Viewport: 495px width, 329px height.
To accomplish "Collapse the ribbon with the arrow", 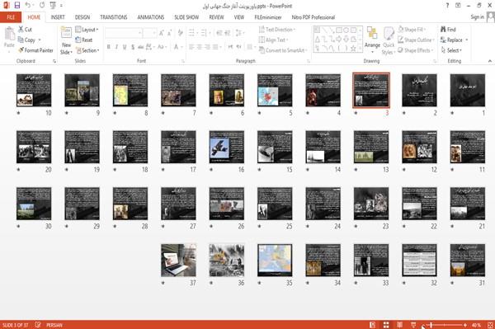I will pyautogui.click(x=490, y=61).
